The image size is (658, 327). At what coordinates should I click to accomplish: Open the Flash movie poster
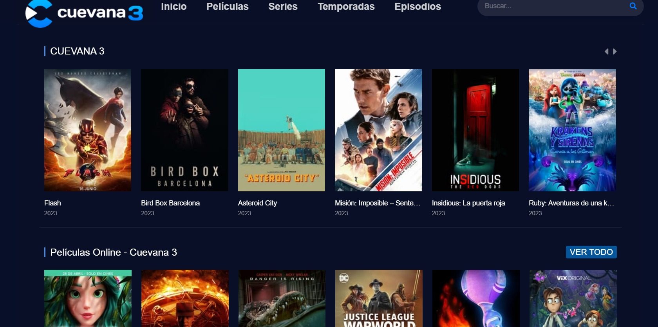88,130
